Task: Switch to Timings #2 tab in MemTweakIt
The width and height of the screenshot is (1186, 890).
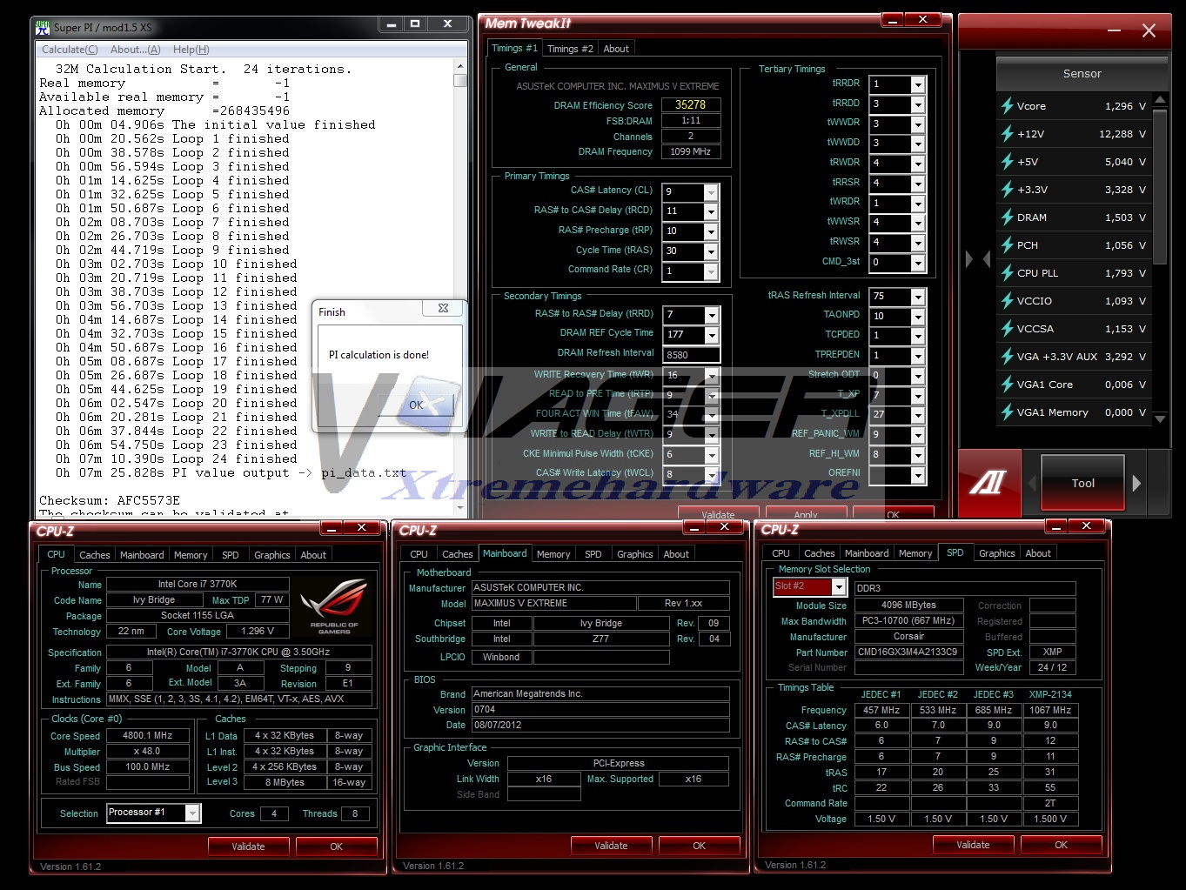Action: point(570,49)
